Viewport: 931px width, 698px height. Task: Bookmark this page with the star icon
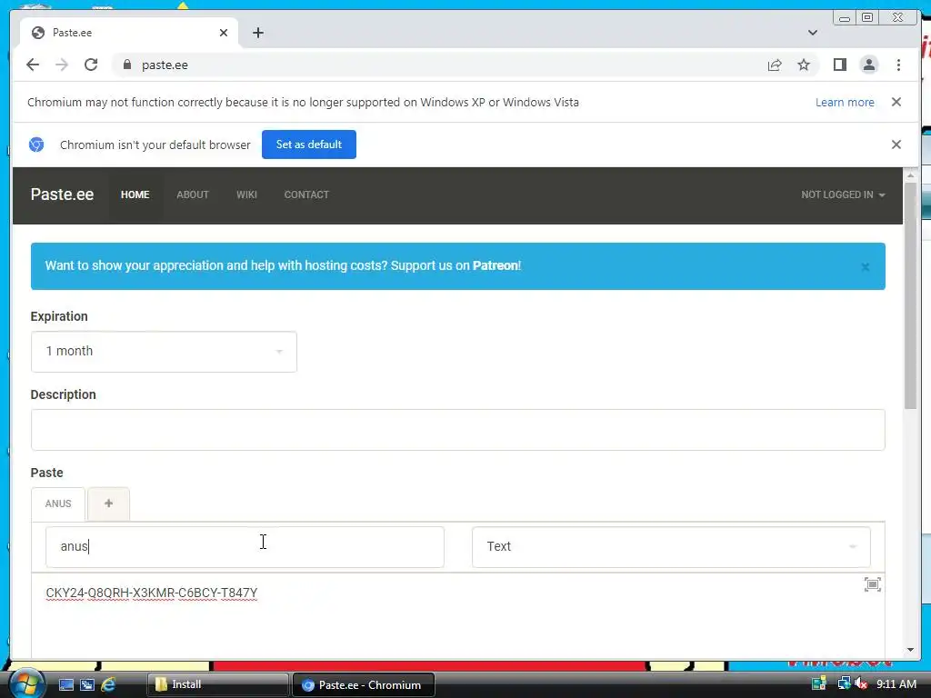tap(804, 65)
